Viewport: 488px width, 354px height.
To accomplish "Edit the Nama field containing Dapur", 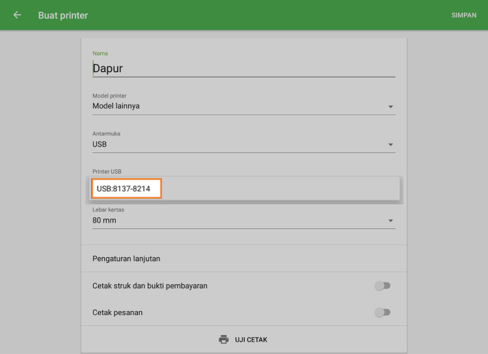I will 244,68.
